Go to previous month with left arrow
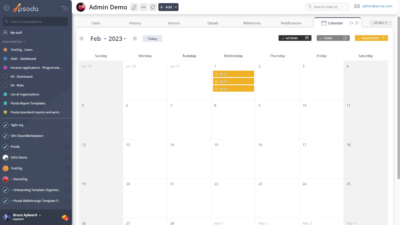 [x=82, y=39]
